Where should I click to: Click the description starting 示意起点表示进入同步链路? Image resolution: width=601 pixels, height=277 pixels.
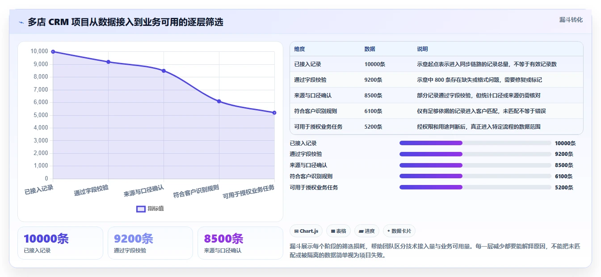(487, 64)
